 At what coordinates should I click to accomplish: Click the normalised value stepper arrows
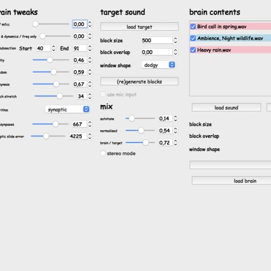click(176, 131)
